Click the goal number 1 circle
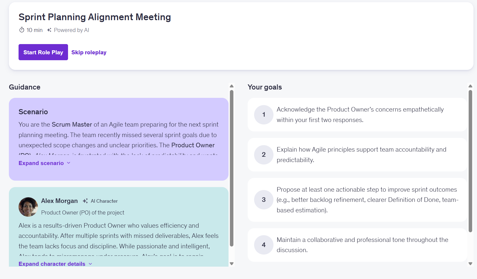Image resolution: width=477 pixels, height=279 pixels. click(x=264, y=115)
